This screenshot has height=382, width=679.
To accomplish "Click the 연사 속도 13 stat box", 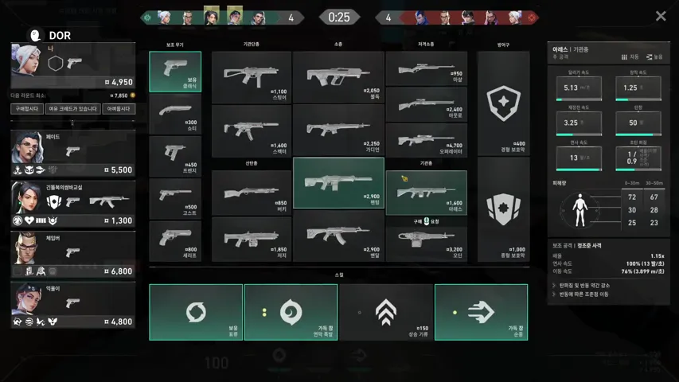I will 579,158.
